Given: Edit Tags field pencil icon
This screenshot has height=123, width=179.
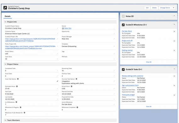Looking at the screenshot, I should click(x=114, y=54).
